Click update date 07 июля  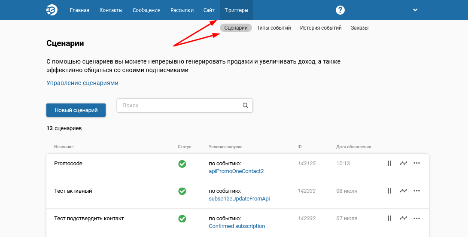[x=347, y=219]
